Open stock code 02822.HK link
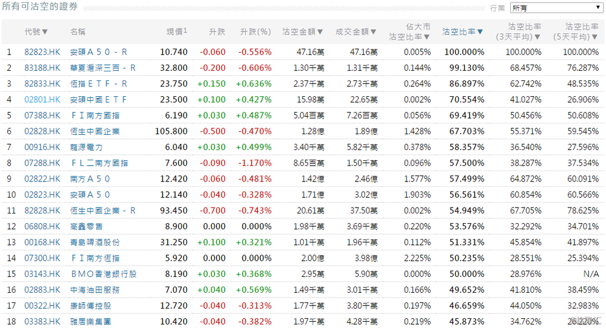Image resolution: width=606 pixels, height=329 pixels. point(42,179)
